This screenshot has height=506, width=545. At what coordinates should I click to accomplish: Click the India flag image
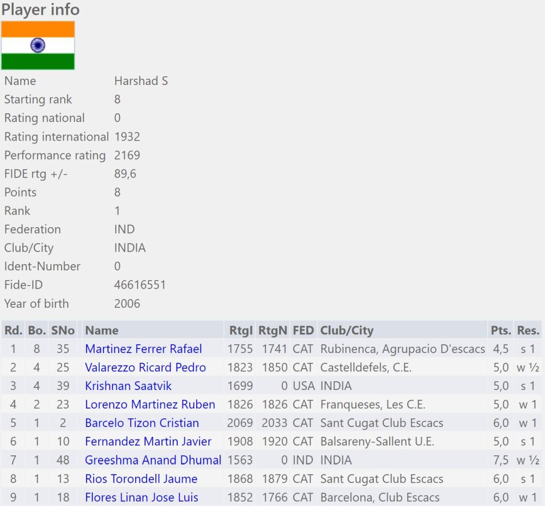(38, 46)
